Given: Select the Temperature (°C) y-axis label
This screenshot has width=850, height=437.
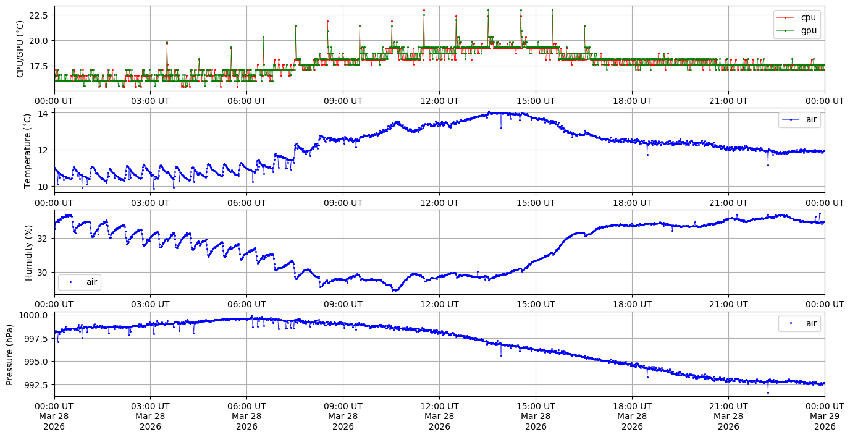Looking at the screenshot, I should [x=27, y=150].
